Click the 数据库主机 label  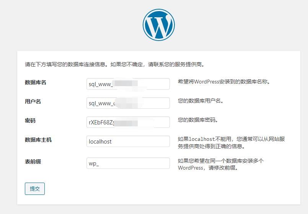[x=38, y=140]
